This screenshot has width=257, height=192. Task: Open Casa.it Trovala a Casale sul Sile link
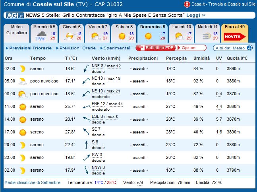point(223,4)
